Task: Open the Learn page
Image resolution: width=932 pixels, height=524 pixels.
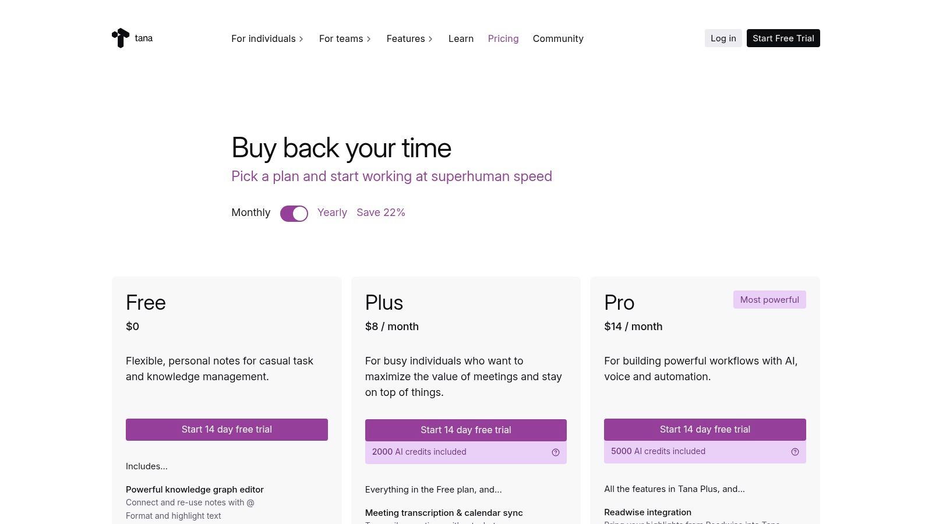Action: [461, 38]
